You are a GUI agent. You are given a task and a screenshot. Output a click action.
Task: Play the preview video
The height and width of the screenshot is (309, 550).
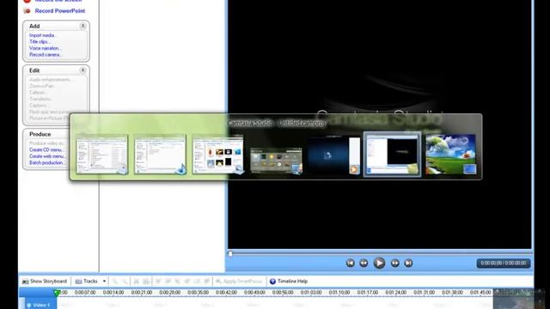tap(379, 264)
